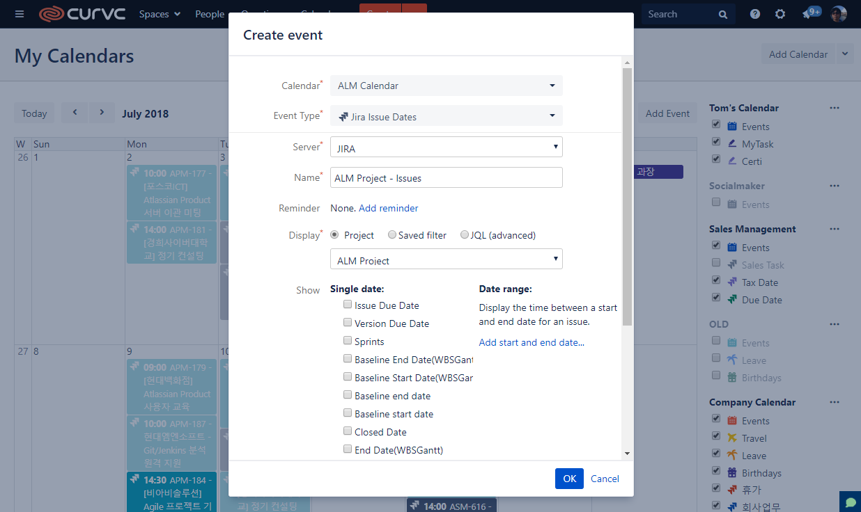Open the hamburger sidebar menu
Image resolution: width=861 pixels, height=512 pixels.
coord(20,14)
